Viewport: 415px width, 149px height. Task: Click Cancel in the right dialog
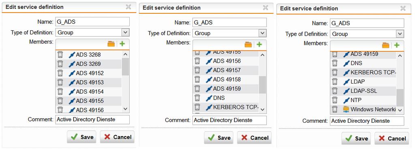point(392,139)
